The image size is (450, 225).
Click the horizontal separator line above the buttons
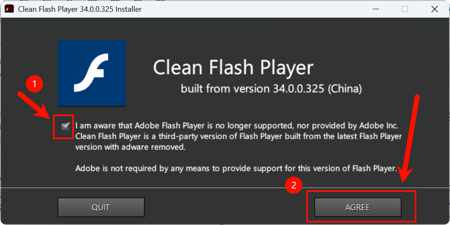pos(225,188)
